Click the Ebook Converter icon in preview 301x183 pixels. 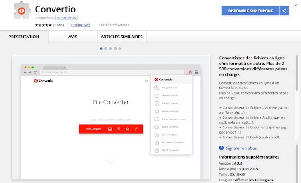point(157,150)
